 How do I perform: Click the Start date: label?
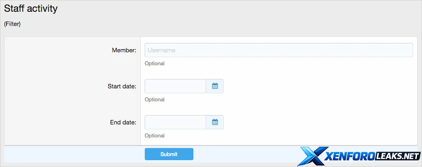click(x=122, y=86)
